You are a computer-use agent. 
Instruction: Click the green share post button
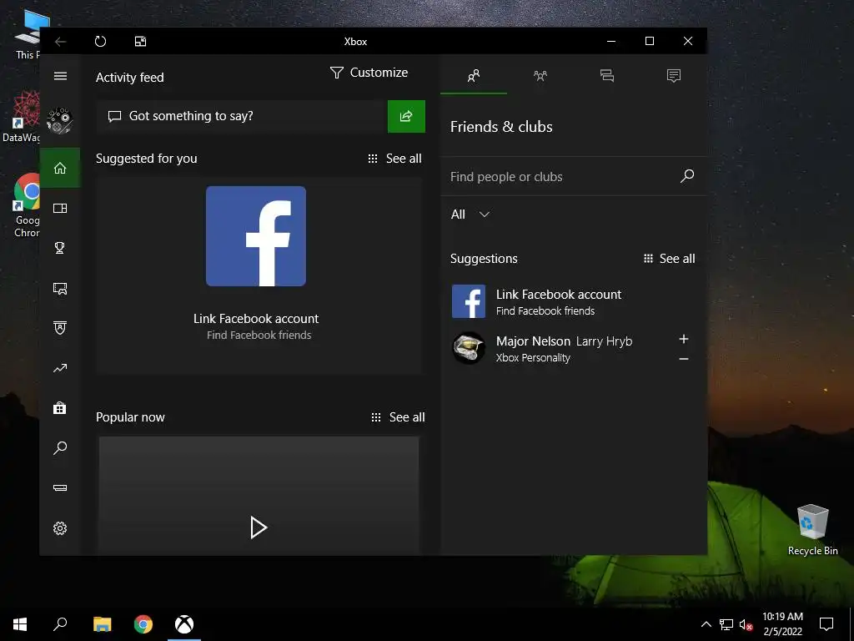pos(406,116)
